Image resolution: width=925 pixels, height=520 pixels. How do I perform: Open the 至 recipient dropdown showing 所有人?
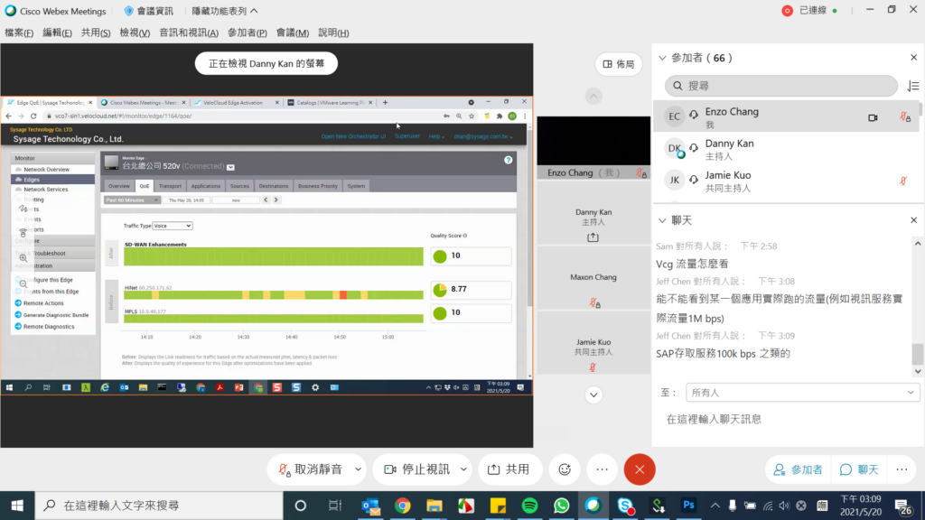point(802,393)
